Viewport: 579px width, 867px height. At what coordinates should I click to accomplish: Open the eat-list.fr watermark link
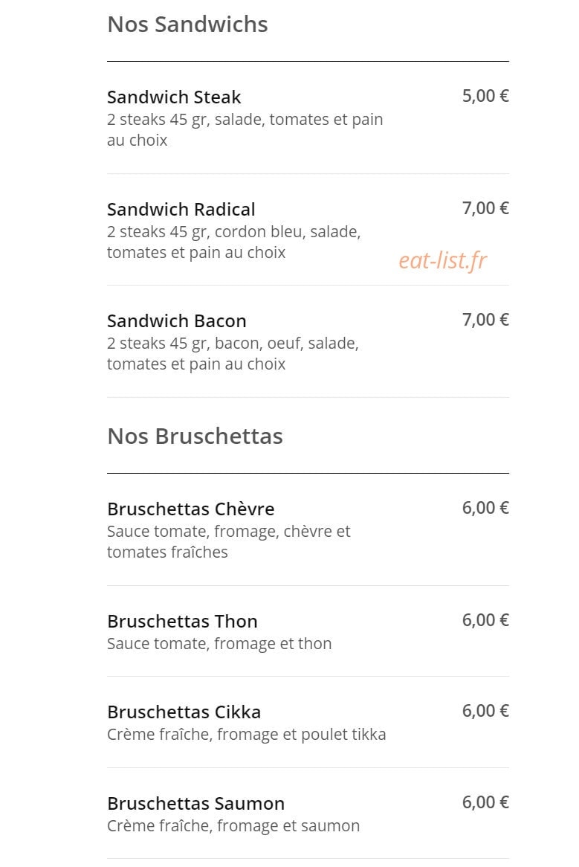click(x=443, y=261)
